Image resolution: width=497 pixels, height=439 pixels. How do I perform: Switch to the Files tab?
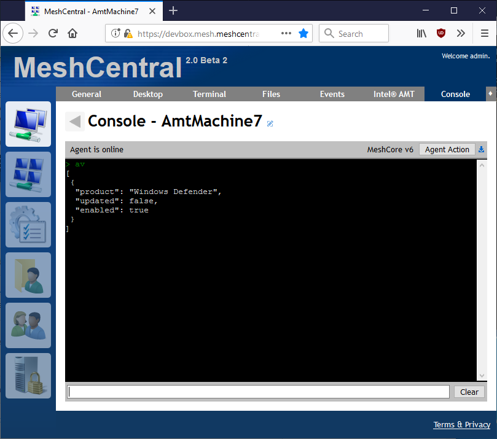point(271,94)
